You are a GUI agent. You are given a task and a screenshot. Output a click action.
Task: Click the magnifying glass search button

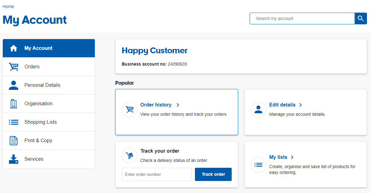click(360, 18)
